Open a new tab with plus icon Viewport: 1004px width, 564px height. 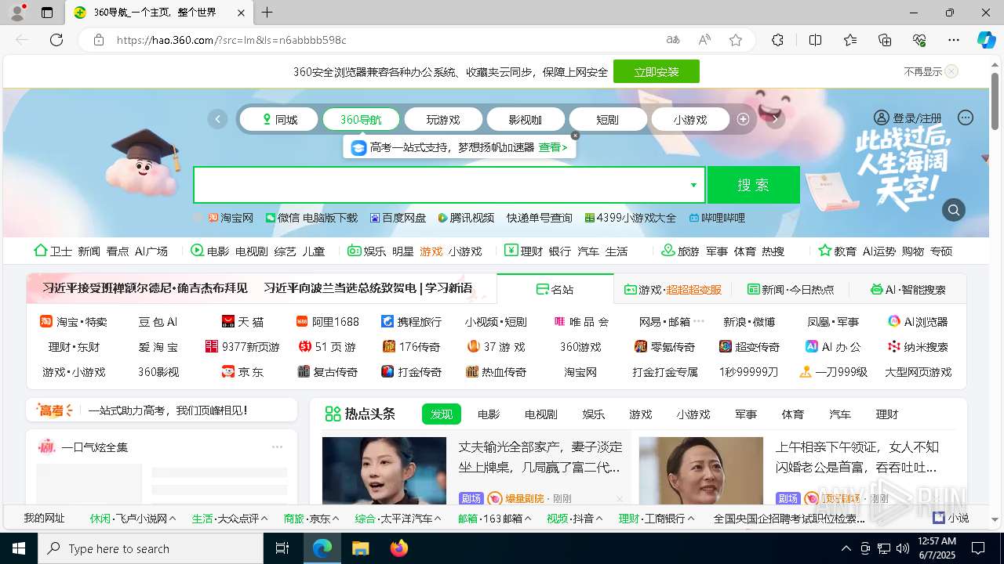point(267,13)
